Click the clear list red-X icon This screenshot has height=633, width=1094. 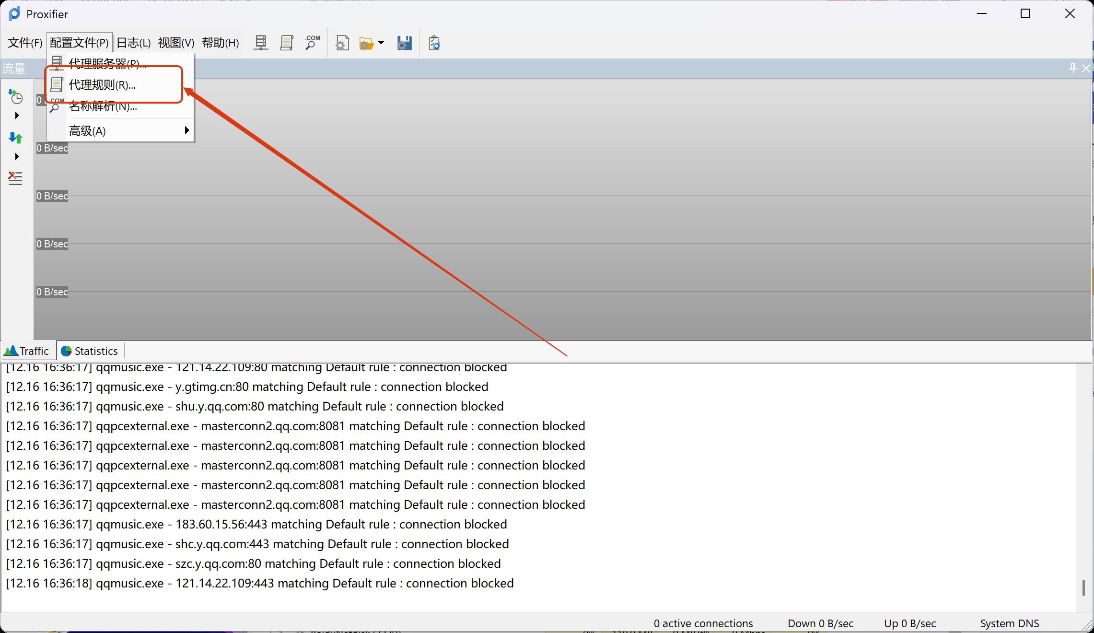pos(15,178)
